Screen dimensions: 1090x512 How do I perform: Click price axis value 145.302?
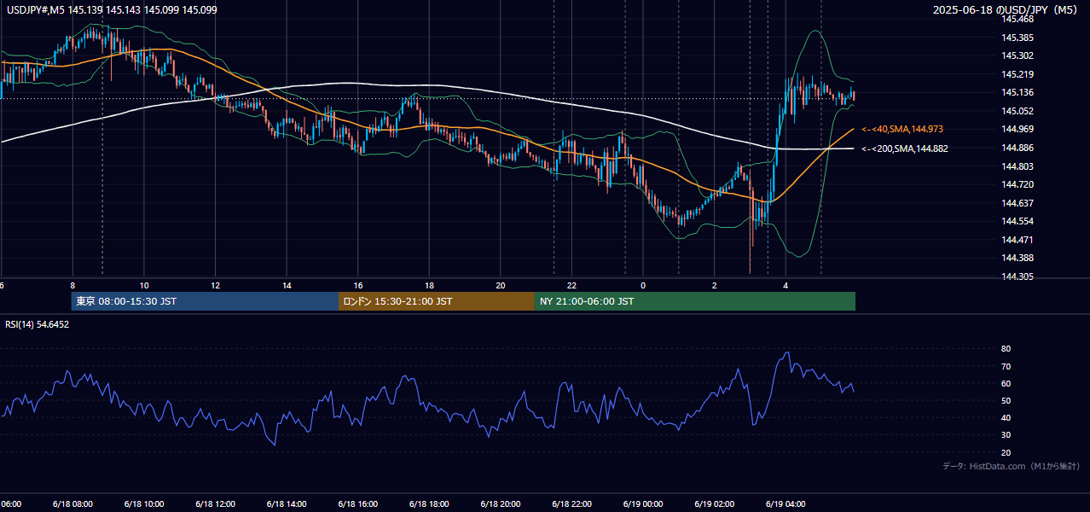[x=1017, y=55]
